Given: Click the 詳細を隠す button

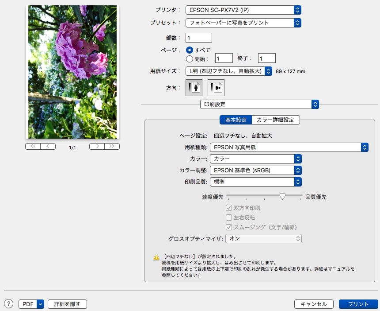Looking at the screenshot, I should pyautogui.click(x=67, y=304).
